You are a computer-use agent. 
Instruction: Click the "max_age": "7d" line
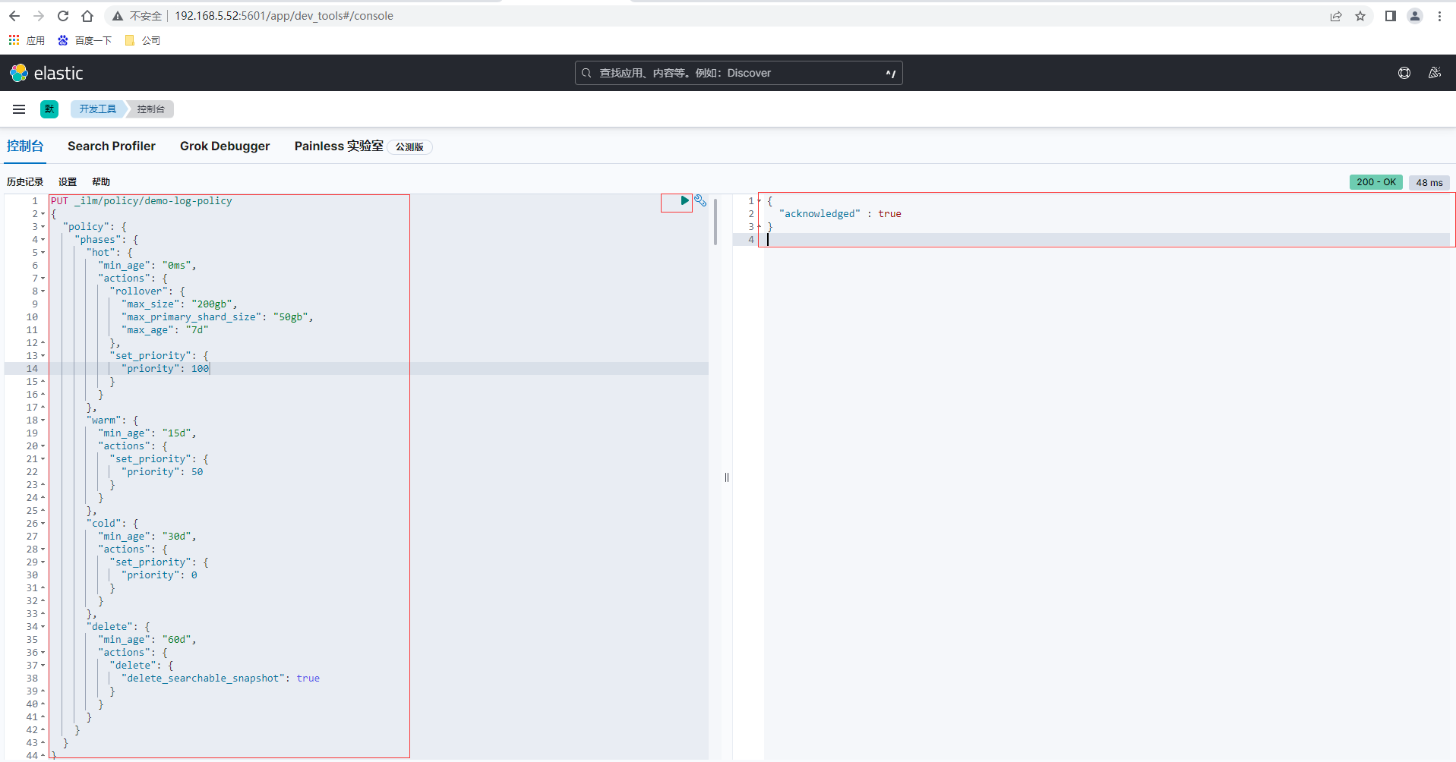(165, 330)
